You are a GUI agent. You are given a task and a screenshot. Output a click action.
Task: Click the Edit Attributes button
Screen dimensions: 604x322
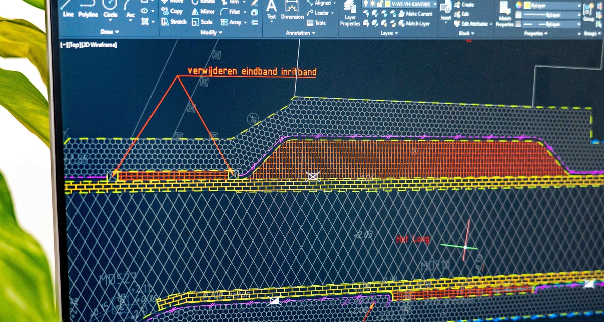pyautogui.click(x=471, y=24)
